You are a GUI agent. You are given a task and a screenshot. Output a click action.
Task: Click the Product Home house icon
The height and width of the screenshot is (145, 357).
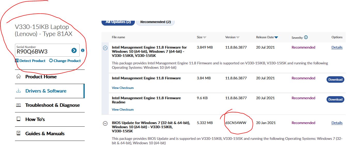[18, 77]
